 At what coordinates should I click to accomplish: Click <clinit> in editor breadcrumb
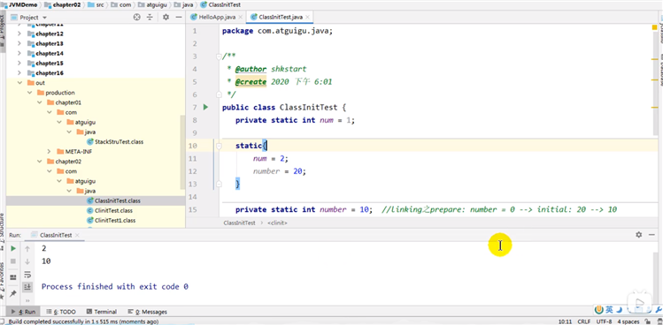pyautogui.click(x=278, y=223)
